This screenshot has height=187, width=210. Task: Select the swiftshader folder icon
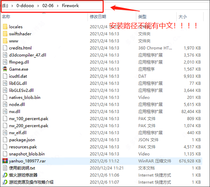click(5, 34)
